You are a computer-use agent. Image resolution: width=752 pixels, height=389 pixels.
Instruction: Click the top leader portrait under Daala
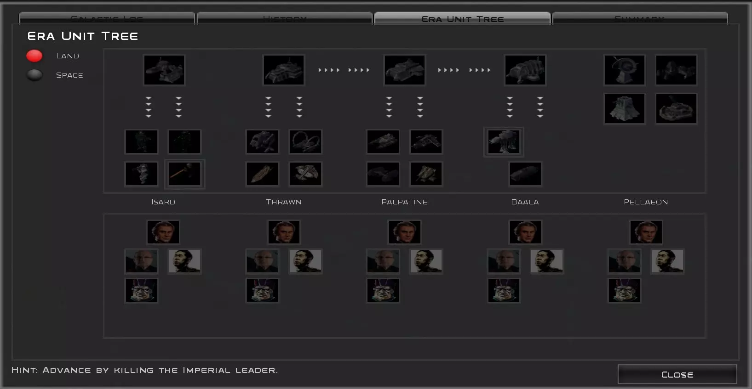pyautogui.click(x=525, y=232)
